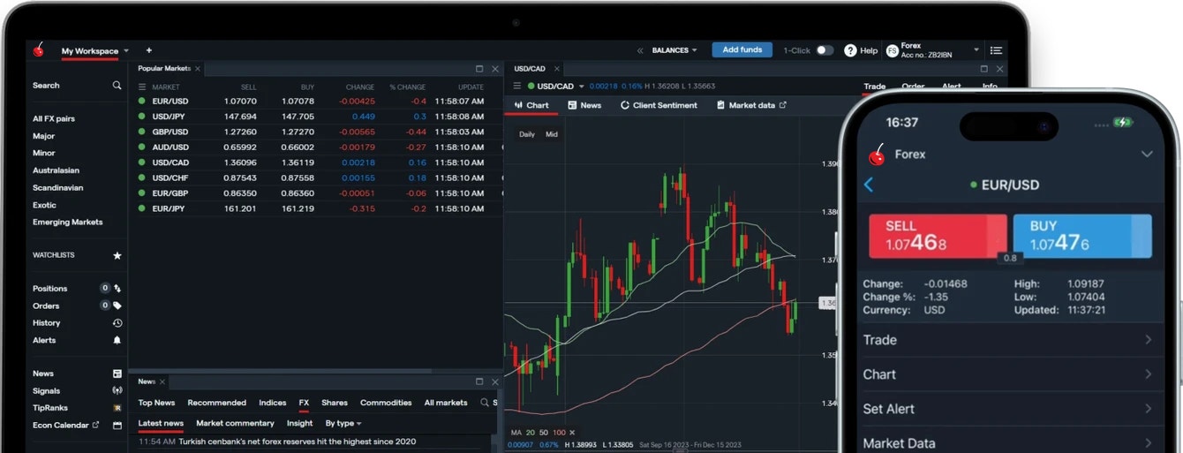This screenshot has height=453, width=1183.
Task: Tap the red SELL button on phone
Action: pyautogui.click(x=938, y=236)
